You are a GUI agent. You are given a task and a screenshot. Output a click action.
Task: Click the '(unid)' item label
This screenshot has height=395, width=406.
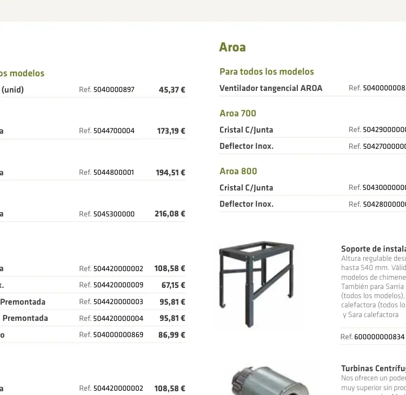pyautogui.click(x=12, y=90)
